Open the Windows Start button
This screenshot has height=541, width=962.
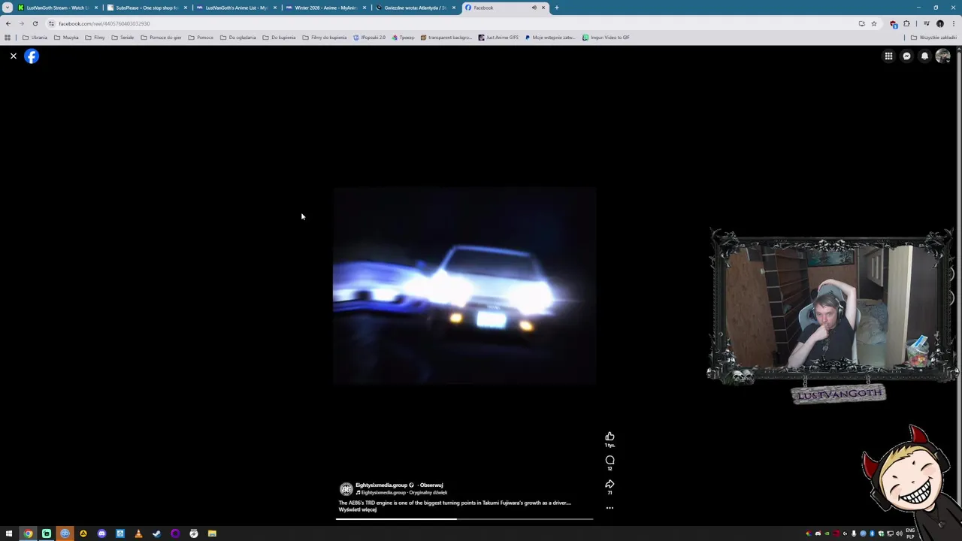(x=9, y=533)
